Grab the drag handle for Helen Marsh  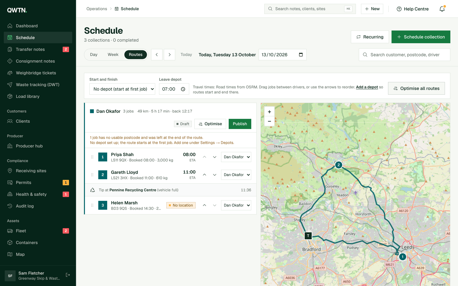92,205
